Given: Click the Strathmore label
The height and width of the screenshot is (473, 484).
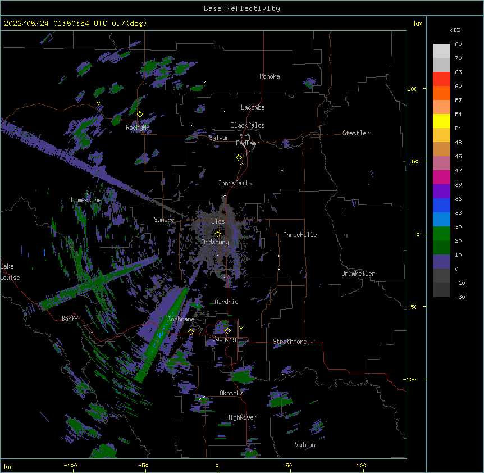Looking at the screenshot, I should pos(290,342).
